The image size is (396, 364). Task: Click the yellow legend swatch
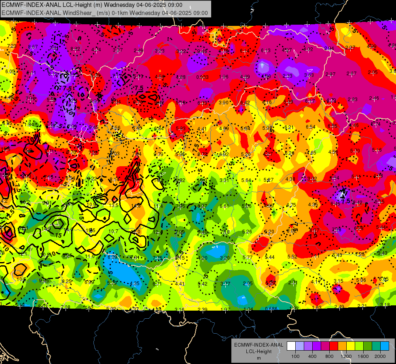pyautogui.click(x=351, y=346)
